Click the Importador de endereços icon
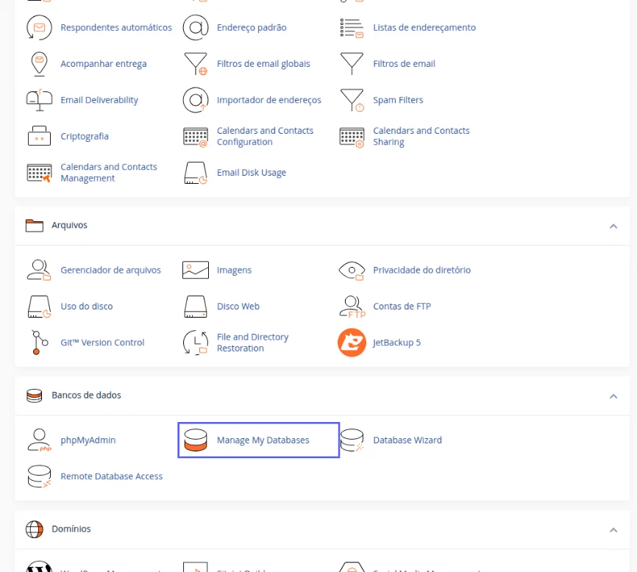This screenshot has width=637, height=572. [x=196, y=100]
